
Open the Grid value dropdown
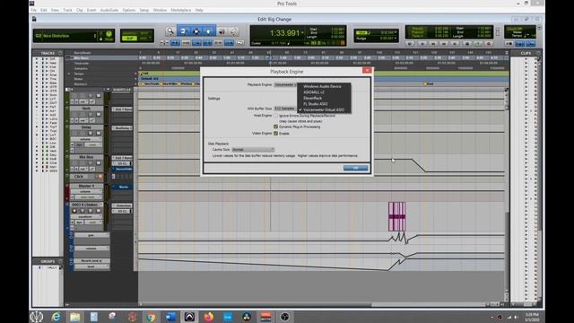click(396, 32)
